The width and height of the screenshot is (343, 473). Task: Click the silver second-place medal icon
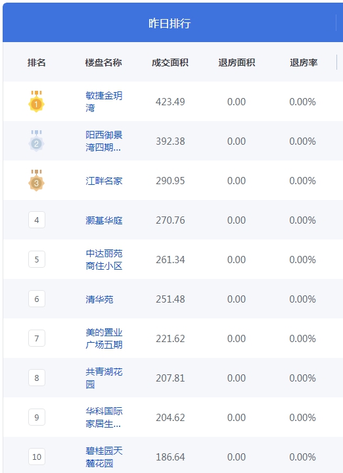pyautogui.click(x=37, y=141)
